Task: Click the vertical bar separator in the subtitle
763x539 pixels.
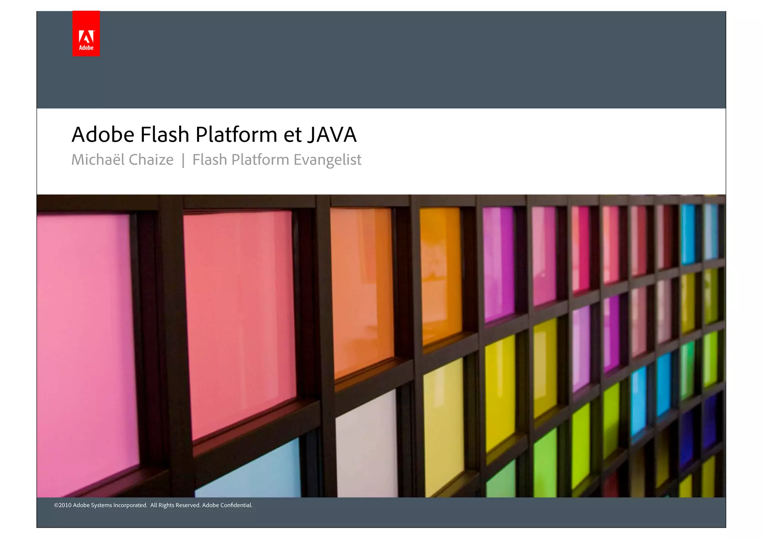Action: (x=183, y=161)
